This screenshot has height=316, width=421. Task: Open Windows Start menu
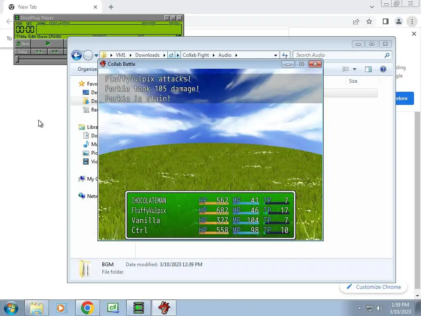11,308
